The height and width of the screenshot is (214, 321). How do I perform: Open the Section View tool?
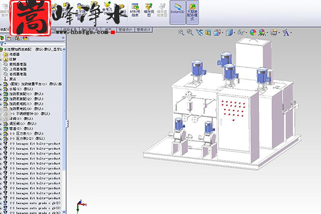click(x=208, y=33)
